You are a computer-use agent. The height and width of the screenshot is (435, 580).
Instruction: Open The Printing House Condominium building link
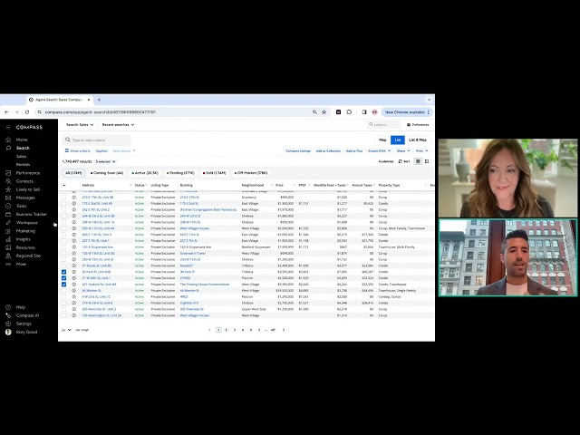click(x=205, y=285)
